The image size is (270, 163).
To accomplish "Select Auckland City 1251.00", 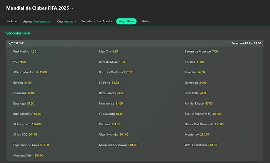I will click(28, 155).
